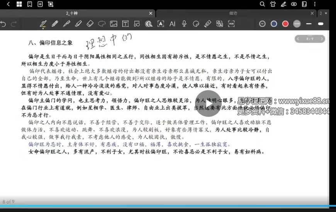Select the Highlighter tool
This screenshot has width=336, height=212.
pos(78,24)
